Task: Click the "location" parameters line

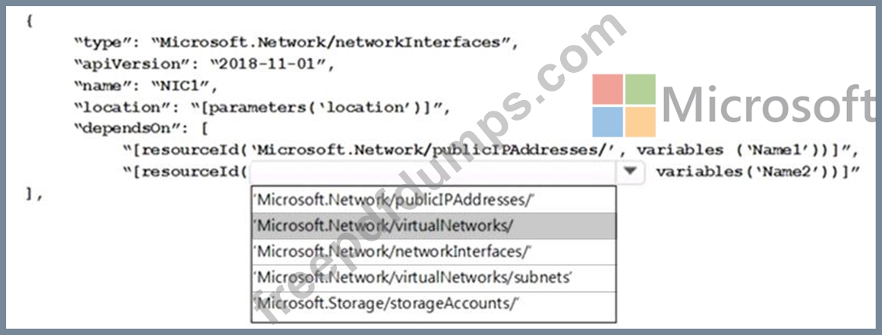Action: tap(263, 107)
